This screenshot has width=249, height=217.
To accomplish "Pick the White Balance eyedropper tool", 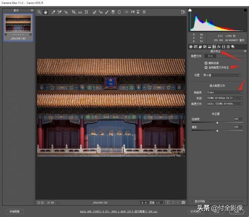I will click(53, 12).
